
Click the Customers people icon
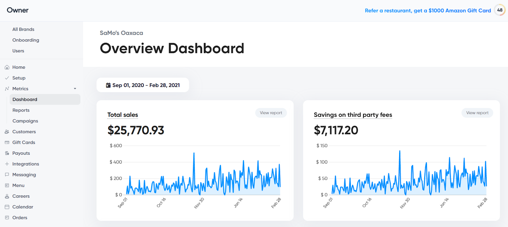[x=7, y=132]
